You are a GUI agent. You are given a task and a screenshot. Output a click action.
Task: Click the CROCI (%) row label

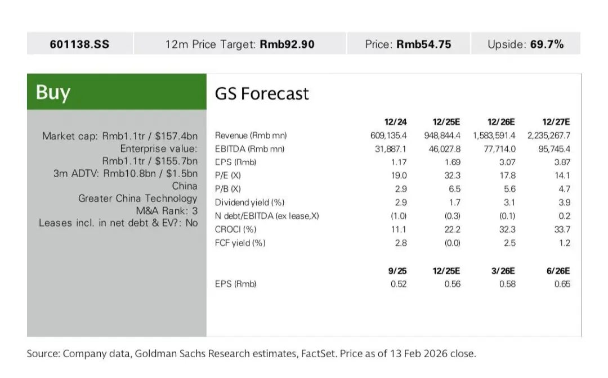coord(236,229)
